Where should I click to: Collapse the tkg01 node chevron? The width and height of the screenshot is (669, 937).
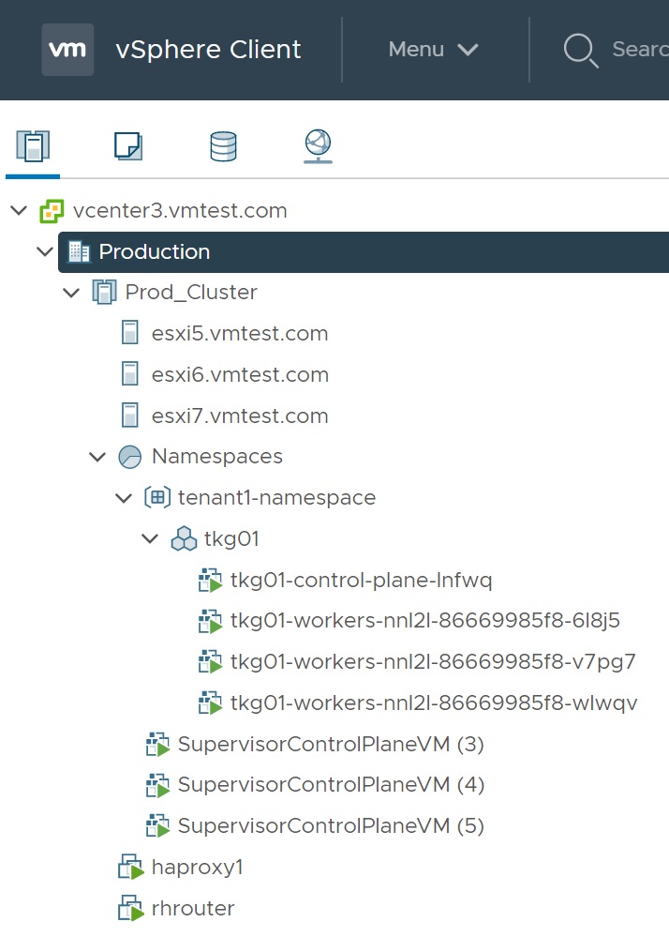149,539
